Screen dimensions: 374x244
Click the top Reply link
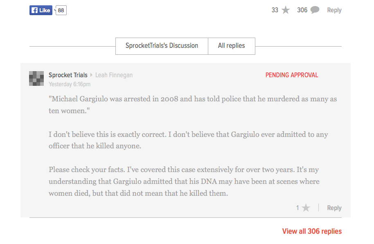coord(334,10)
